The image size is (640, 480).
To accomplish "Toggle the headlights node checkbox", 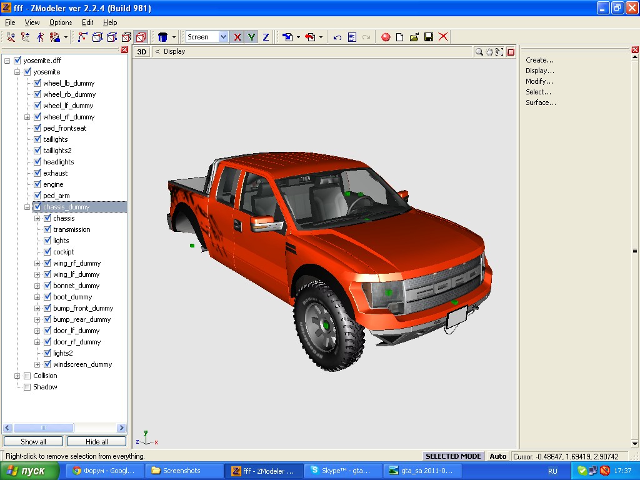I will coord(37,162).
